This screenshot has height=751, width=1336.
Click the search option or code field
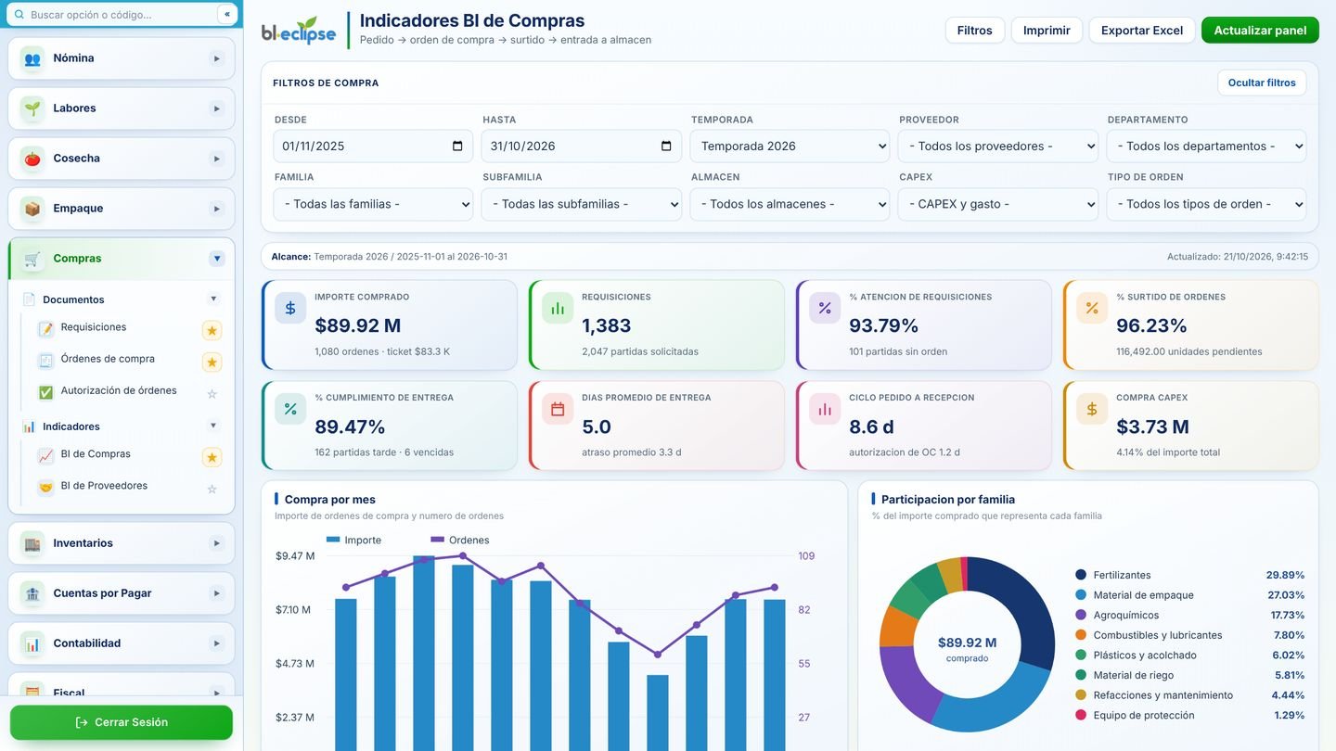click(122, 14)
